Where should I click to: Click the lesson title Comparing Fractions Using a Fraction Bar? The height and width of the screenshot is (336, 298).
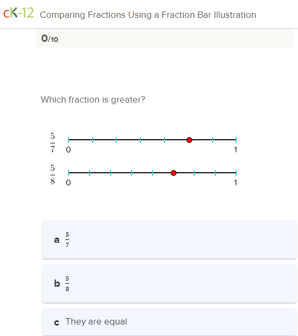pos(148,15)
